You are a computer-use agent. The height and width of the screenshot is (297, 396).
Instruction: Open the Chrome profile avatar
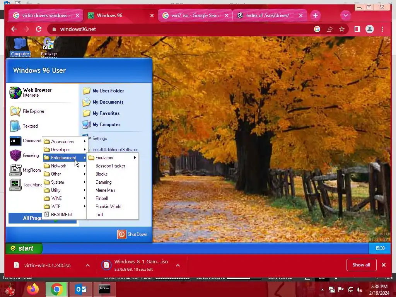point(369,29)
